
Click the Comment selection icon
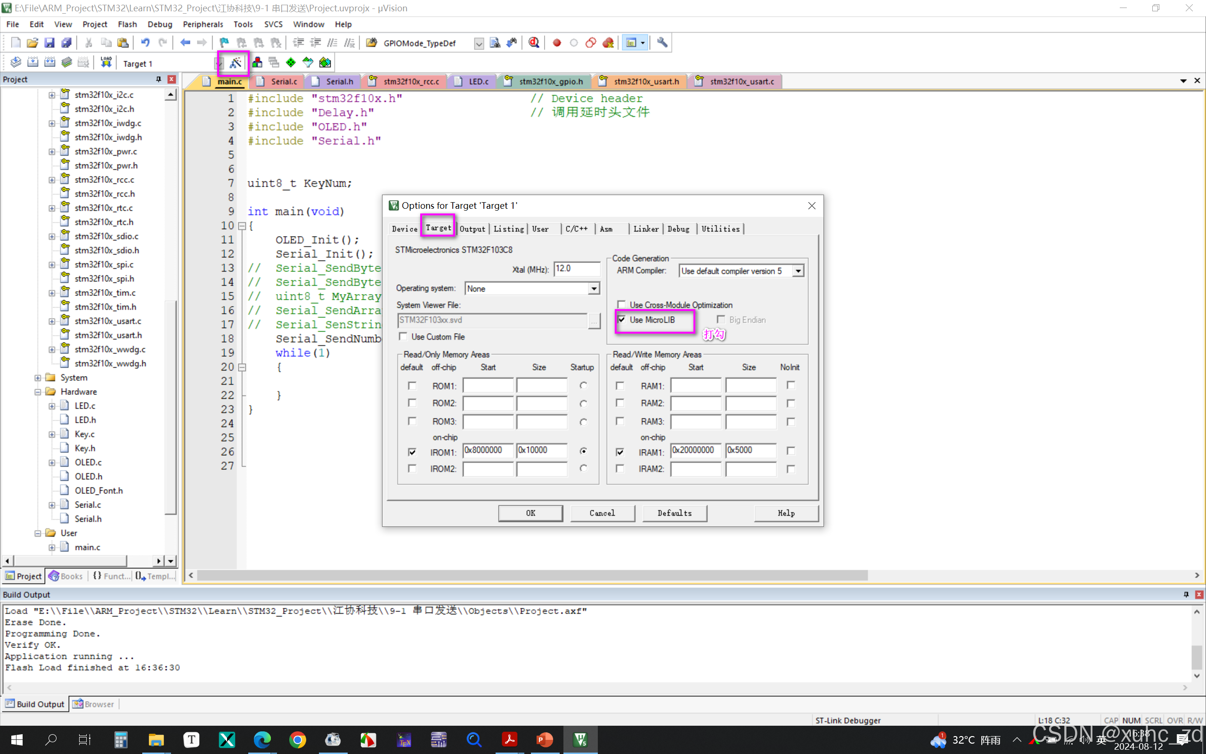click(333, 43)
